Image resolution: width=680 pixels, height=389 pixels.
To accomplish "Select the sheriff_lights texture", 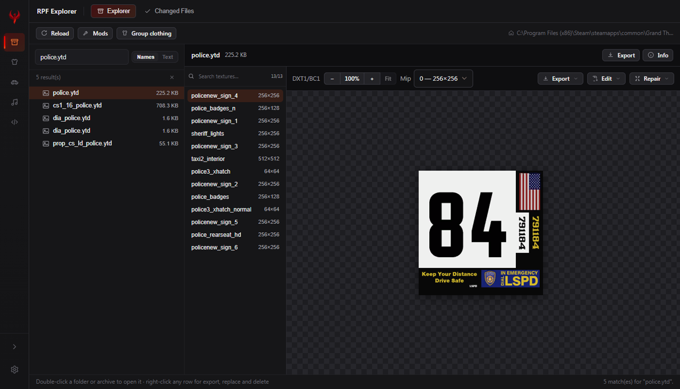I will (x=235, y=133).
